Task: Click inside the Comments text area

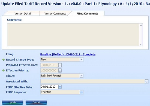Action: (x=73, y=35)
